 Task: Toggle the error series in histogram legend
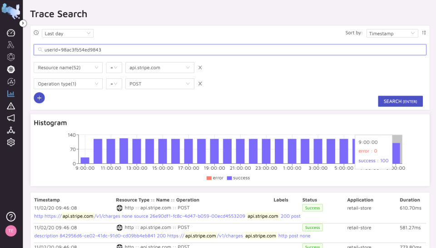pos(215,178)
